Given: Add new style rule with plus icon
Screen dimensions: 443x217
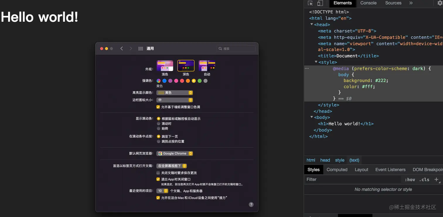Looking at the screenshot, I should (x=436, y=180).
